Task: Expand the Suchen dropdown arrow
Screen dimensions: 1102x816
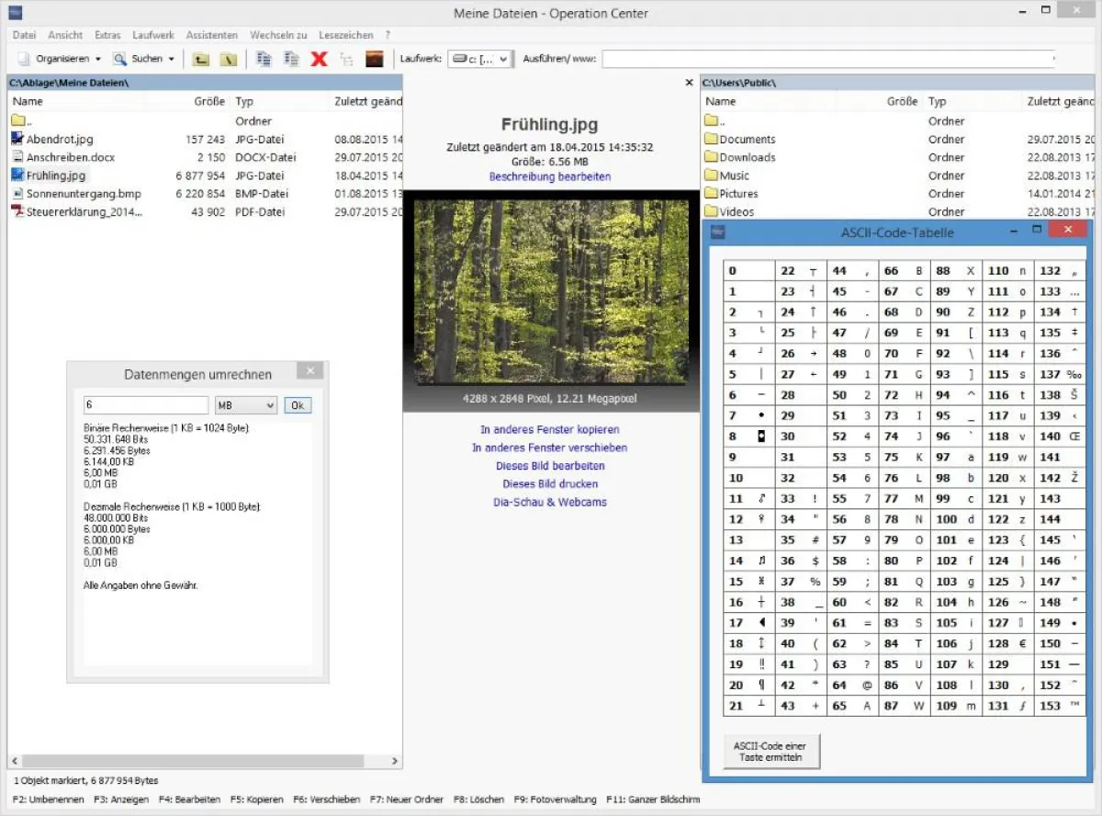Action: point(171,59)
